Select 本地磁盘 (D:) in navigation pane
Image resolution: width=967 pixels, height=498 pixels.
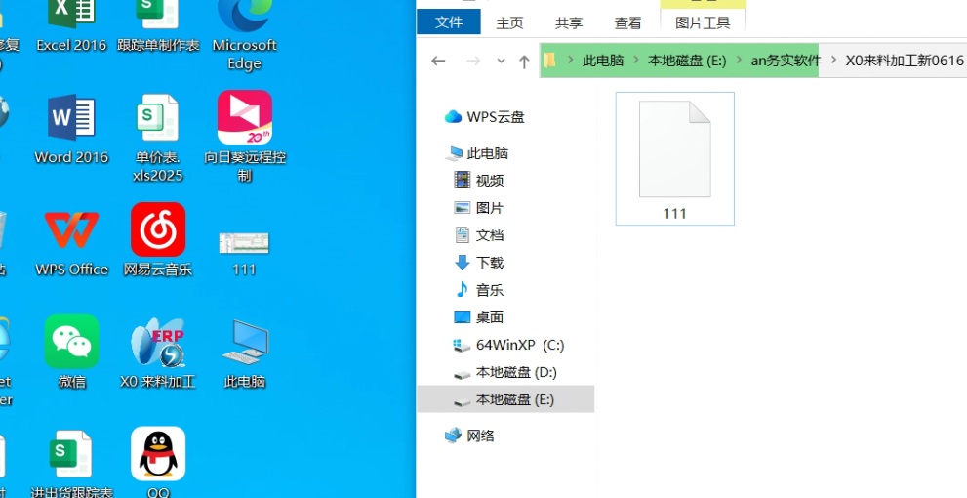click(505, 372)
